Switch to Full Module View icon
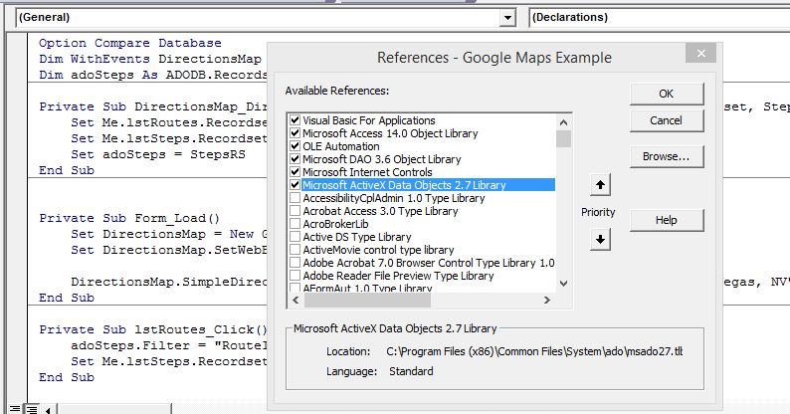The image size is (790, 414). (30, 407)
